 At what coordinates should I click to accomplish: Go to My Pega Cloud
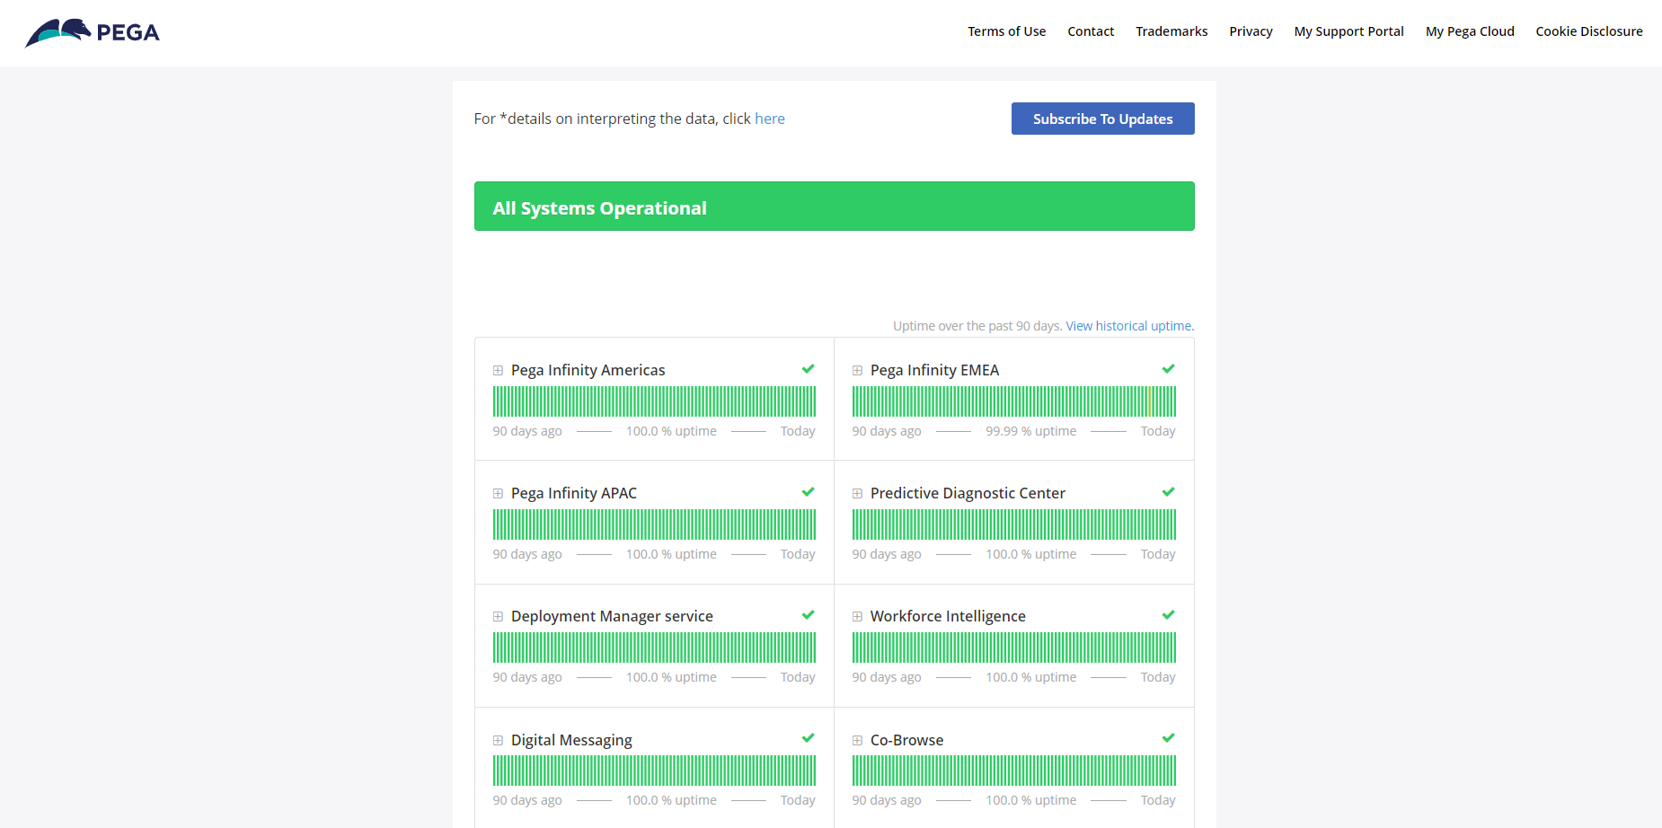click(x=1470, y=31)
